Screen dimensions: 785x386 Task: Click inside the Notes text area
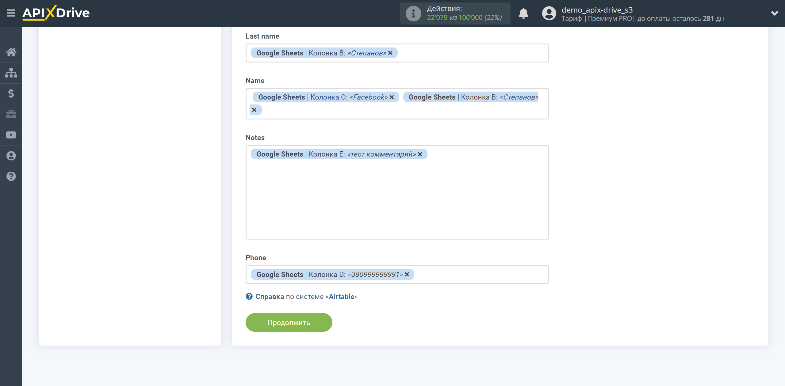397,192
